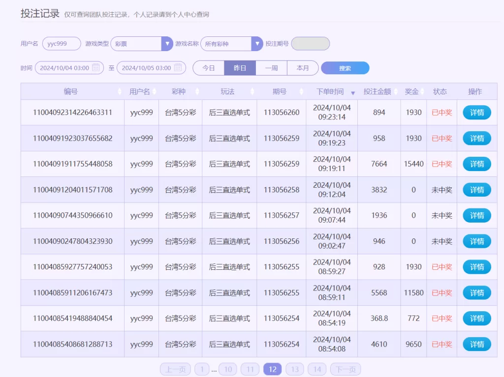Click period number 113056260

pyautogui.click(x=282, y=113)
